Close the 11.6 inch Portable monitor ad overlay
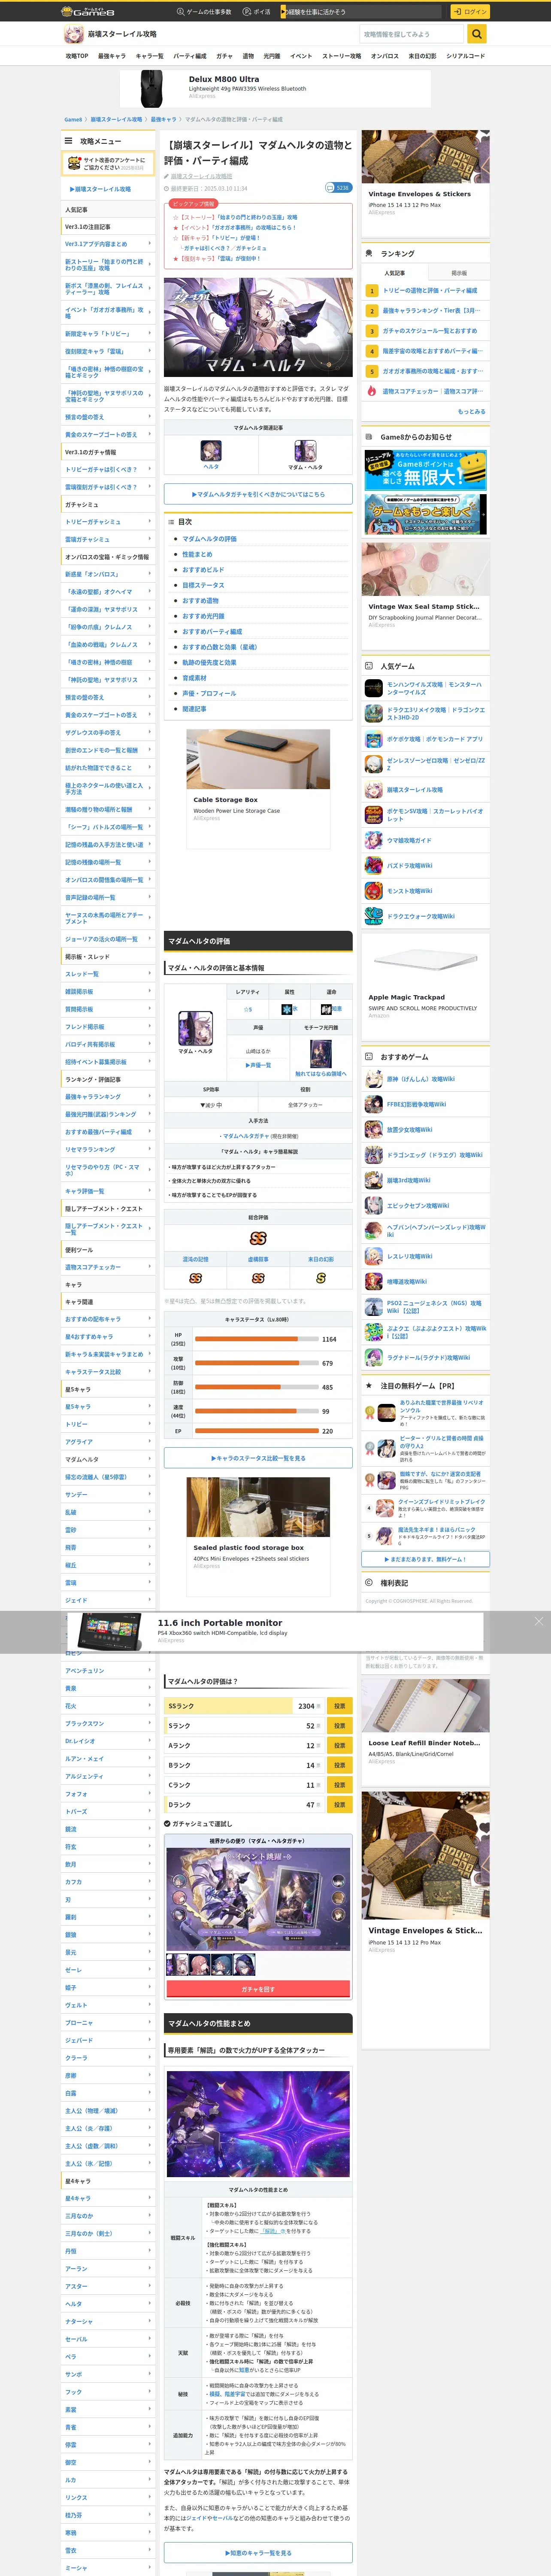 538,1621
